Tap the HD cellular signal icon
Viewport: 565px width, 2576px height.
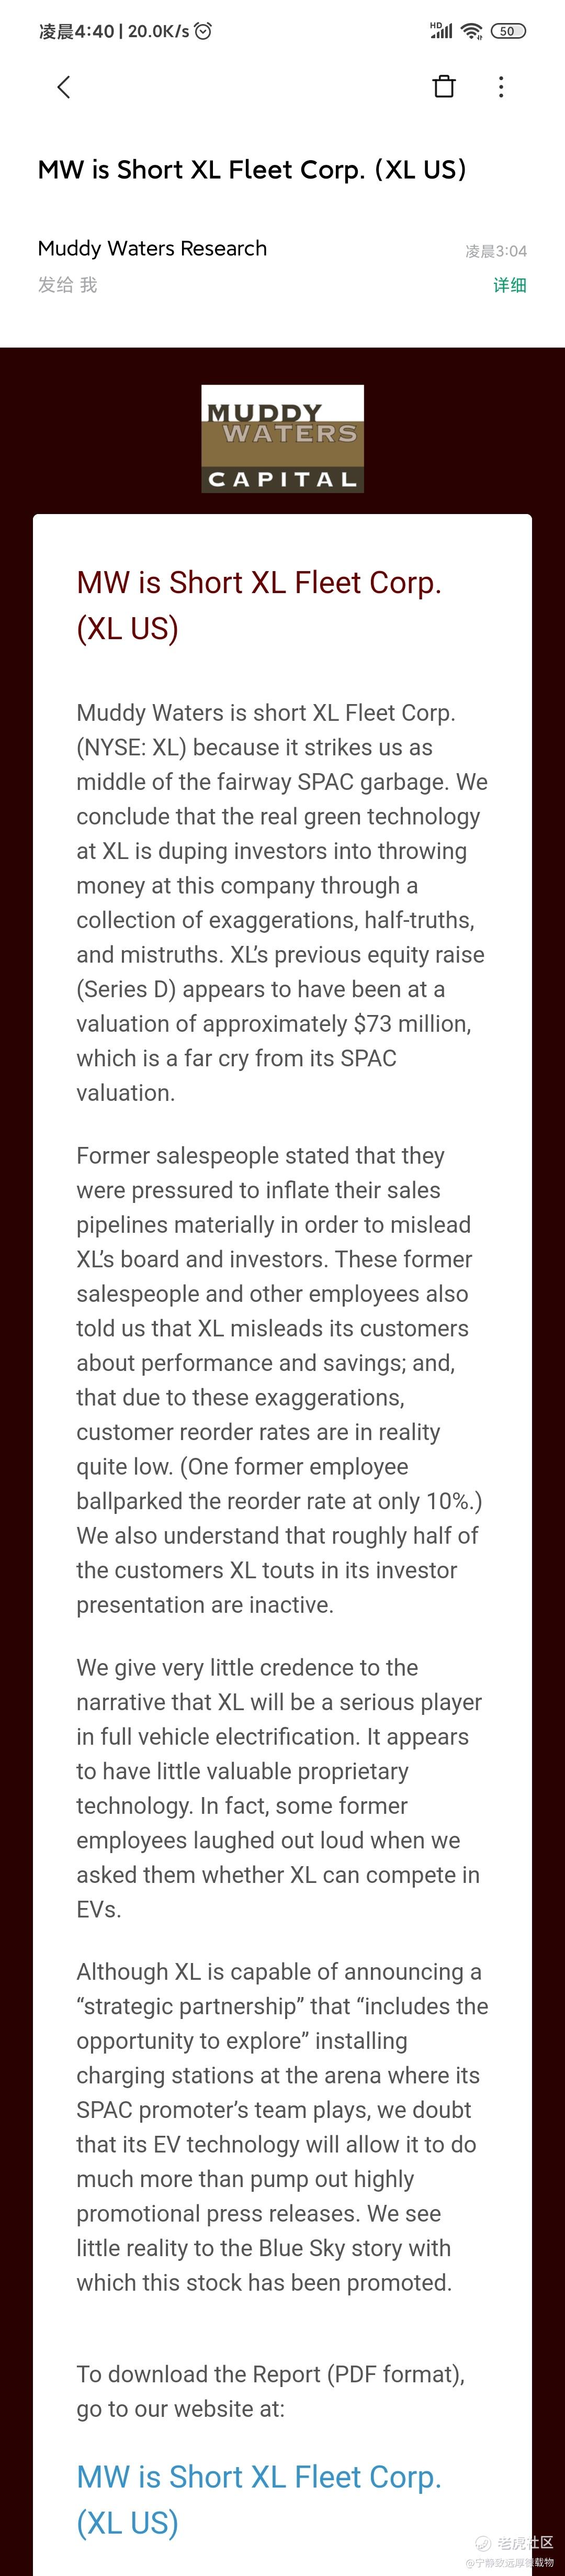click(x=440, y=31)
